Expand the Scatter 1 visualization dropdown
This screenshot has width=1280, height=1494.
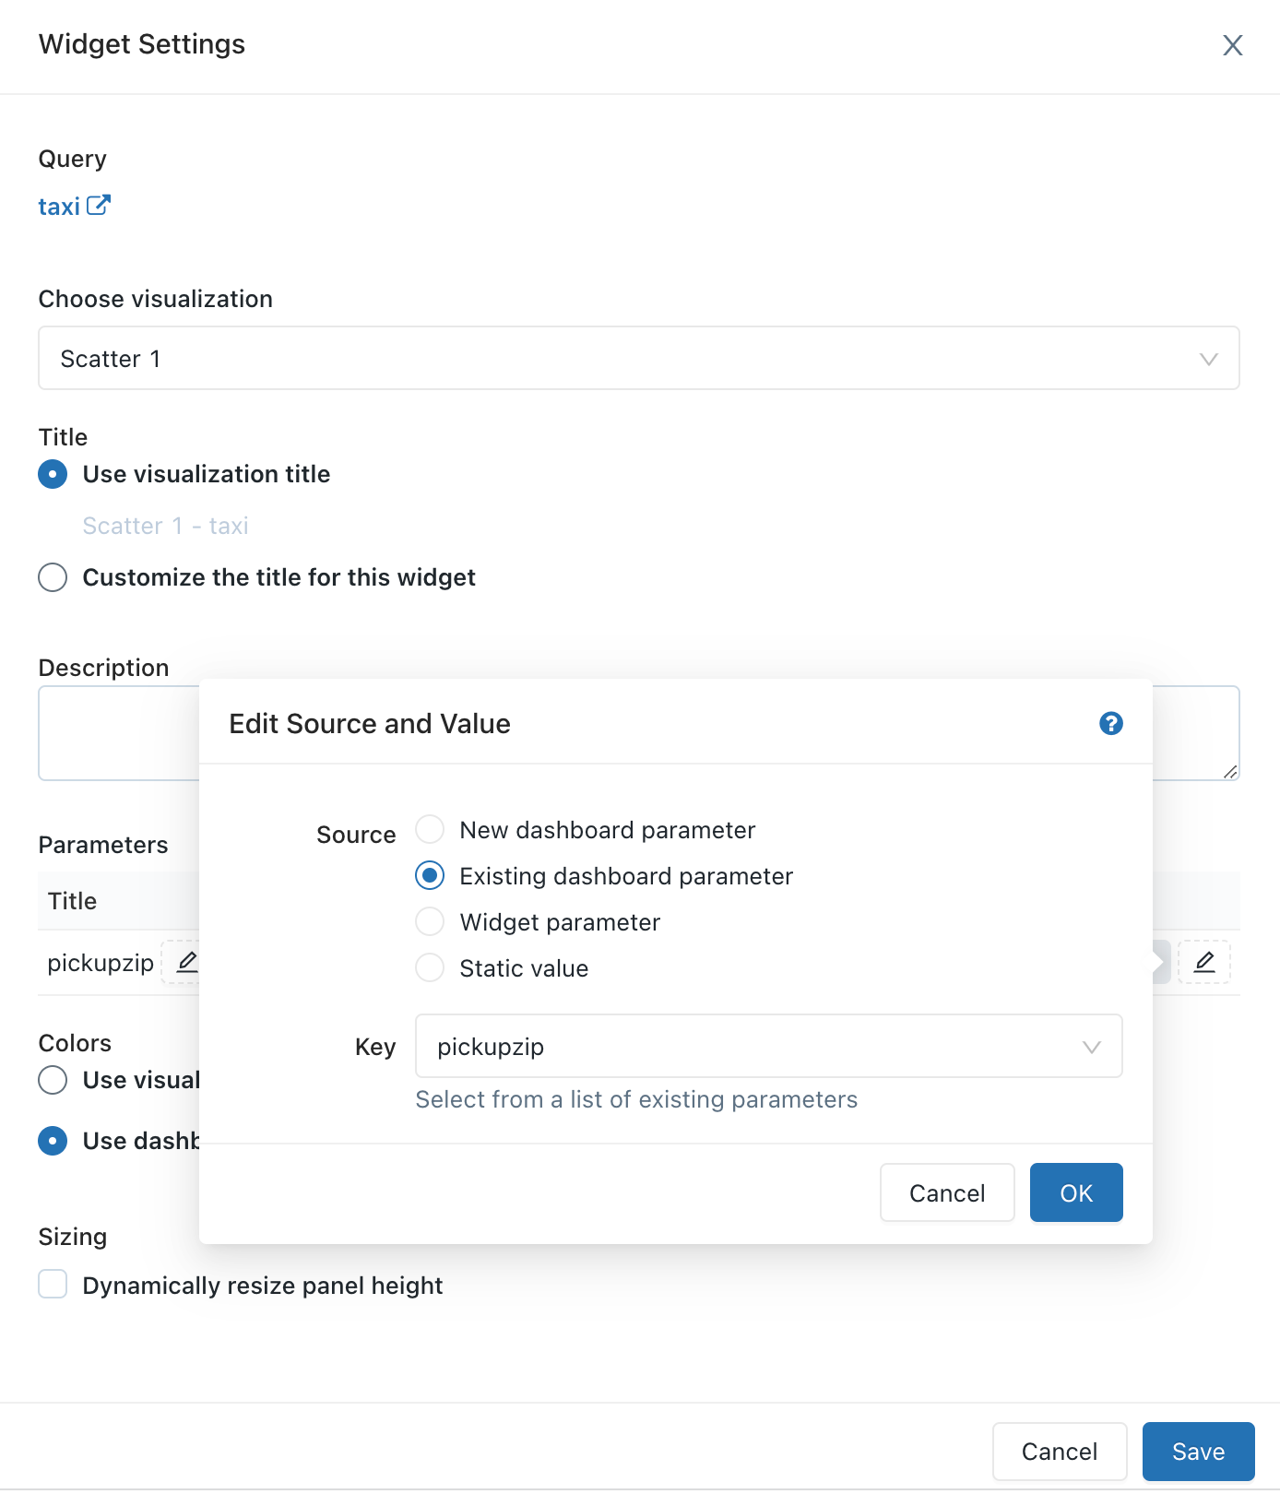pos(638,358)
